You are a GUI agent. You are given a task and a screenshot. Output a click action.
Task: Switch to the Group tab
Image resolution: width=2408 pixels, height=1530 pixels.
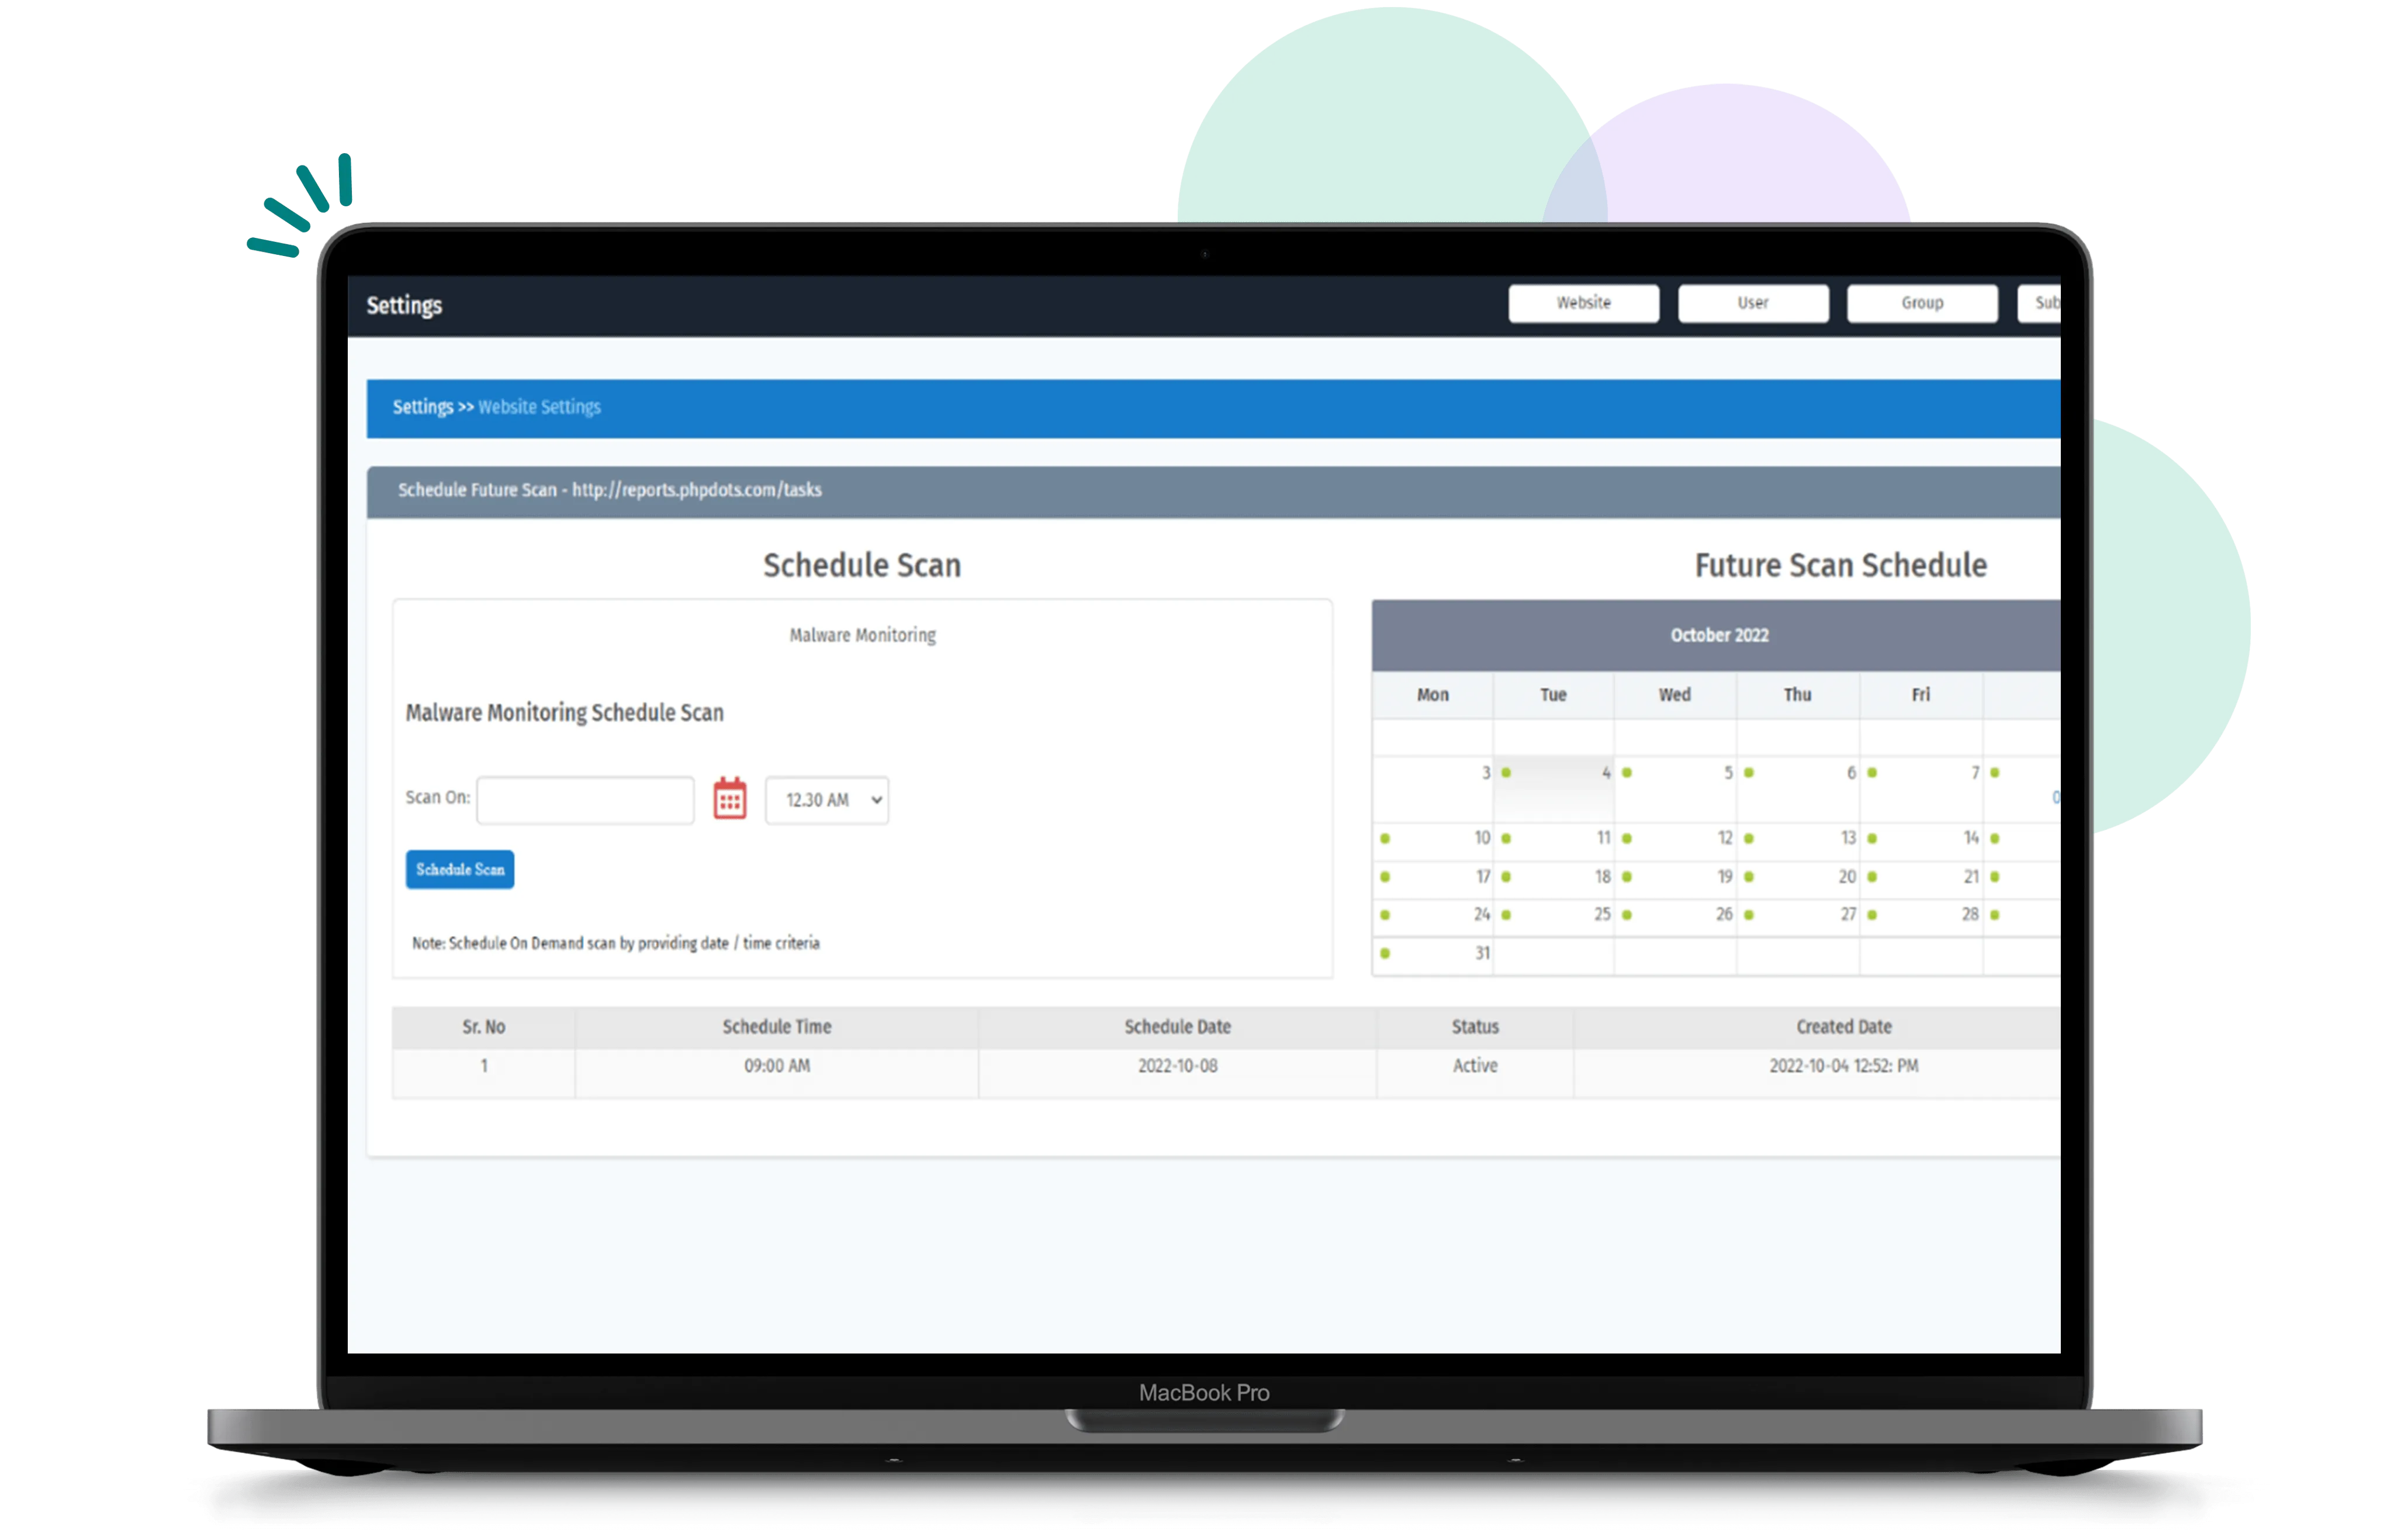click(x=1921, y=303)
